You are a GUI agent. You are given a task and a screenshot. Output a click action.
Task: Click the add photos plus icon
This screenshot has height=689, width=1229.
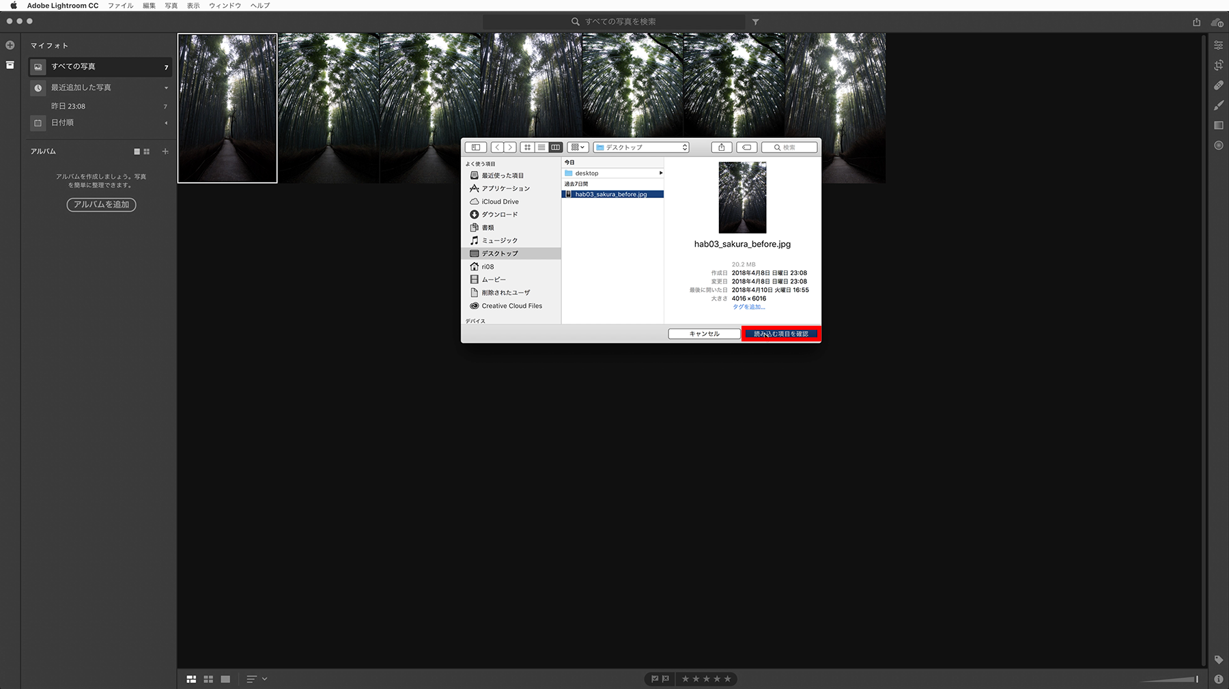point(10,45)
